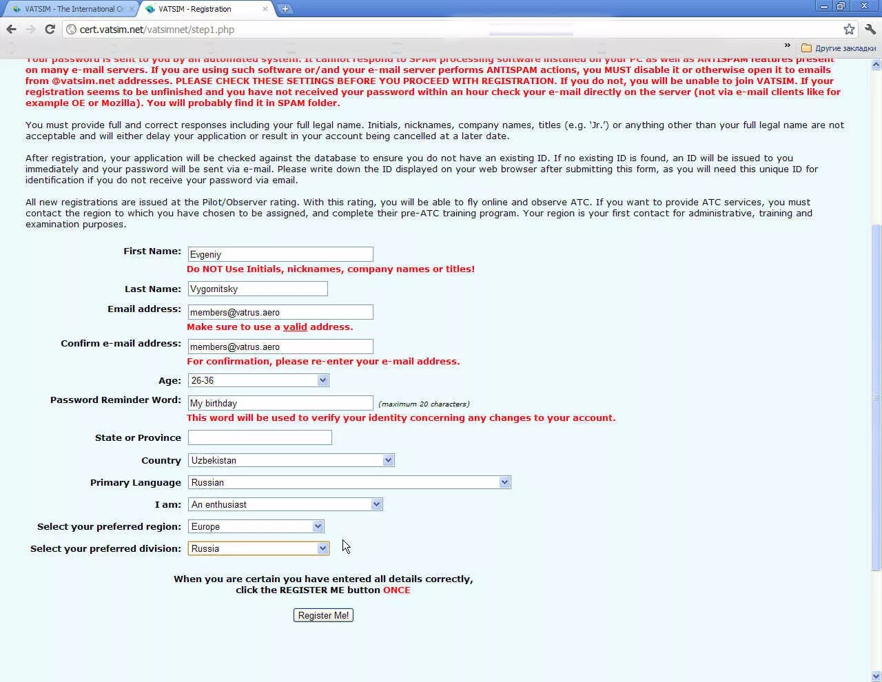Click the Last Name field
882x682 pixels.
[258, 289]
